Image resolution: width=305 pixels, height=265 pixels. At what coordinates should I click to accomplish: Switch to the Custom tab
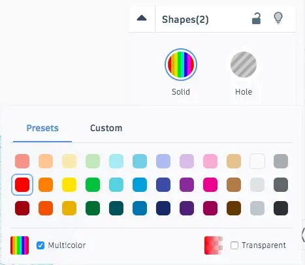pyautogui.click(x=106, y=128)
